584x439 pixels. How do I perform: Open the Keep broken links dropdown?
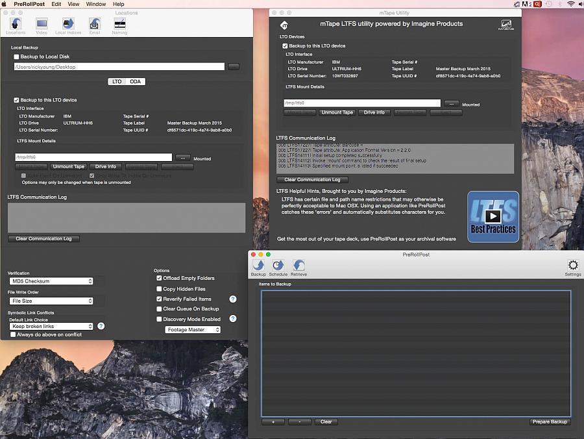[51, 326]
